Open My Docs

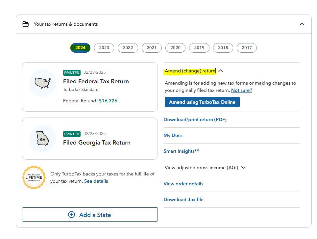[x=173, y=135]
